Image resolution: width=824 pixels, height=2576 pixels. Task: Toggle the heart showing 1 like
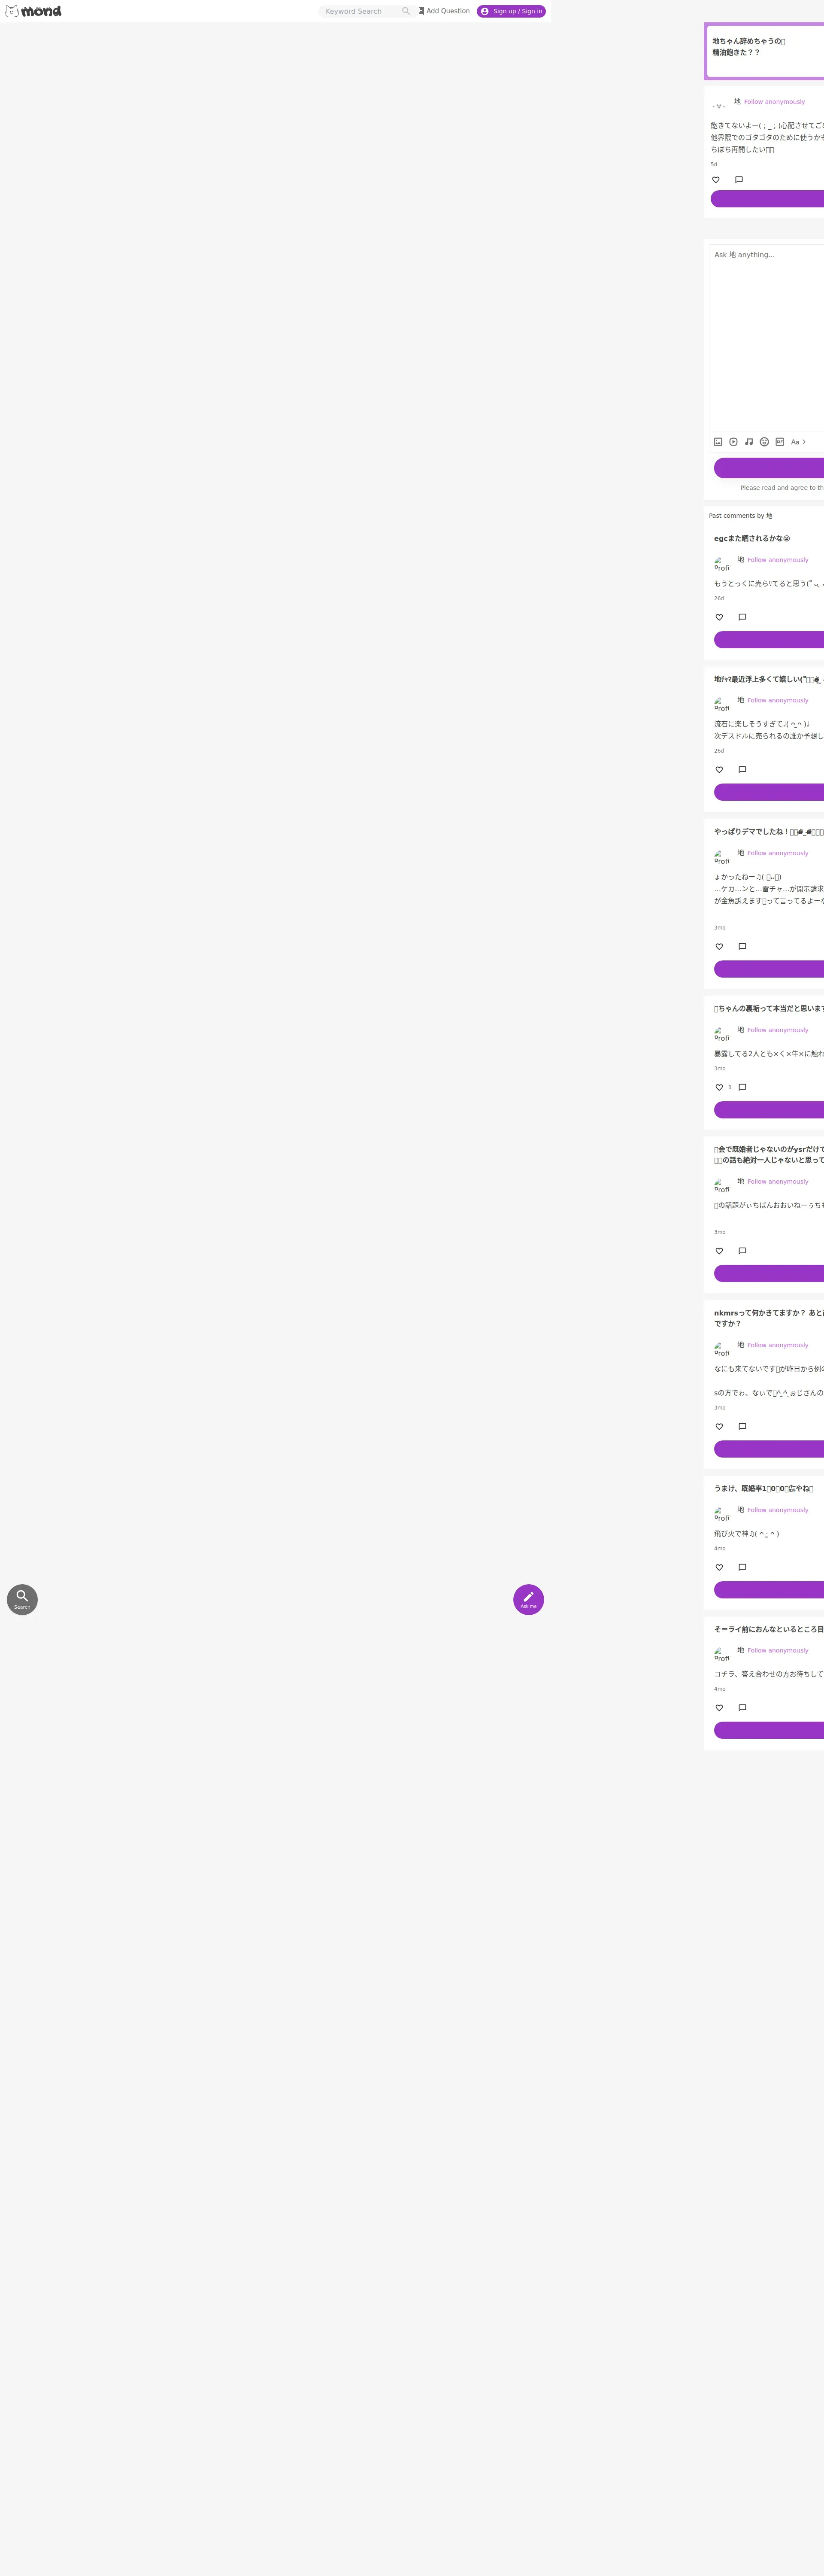click(x=719, y=1087)
